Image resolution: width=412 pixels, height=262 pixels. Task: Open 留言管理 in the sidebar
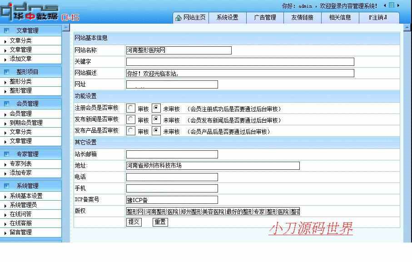tap(20, 232)
